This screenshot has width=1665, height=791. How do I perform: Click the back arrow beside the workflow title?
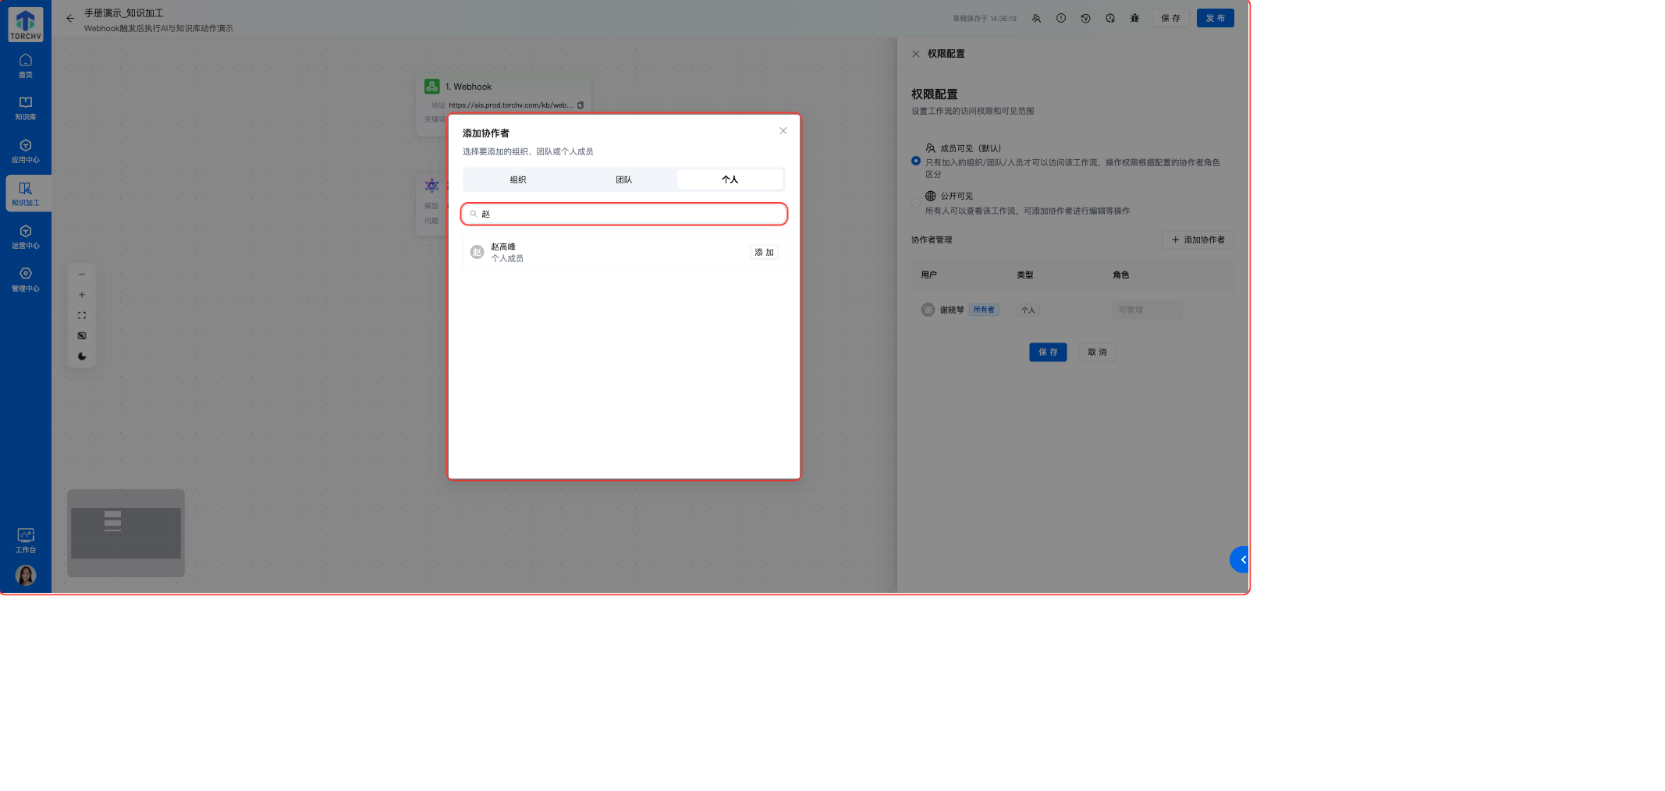[x=70, y=19]
